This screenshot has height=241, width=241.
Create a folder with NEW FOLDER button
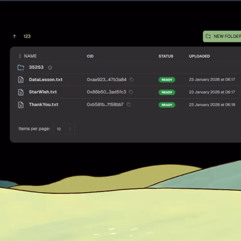click(222, 37)
